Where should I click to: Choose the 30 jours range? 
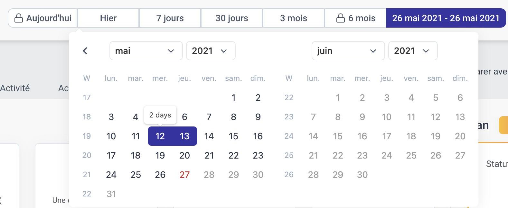[232, 18]
